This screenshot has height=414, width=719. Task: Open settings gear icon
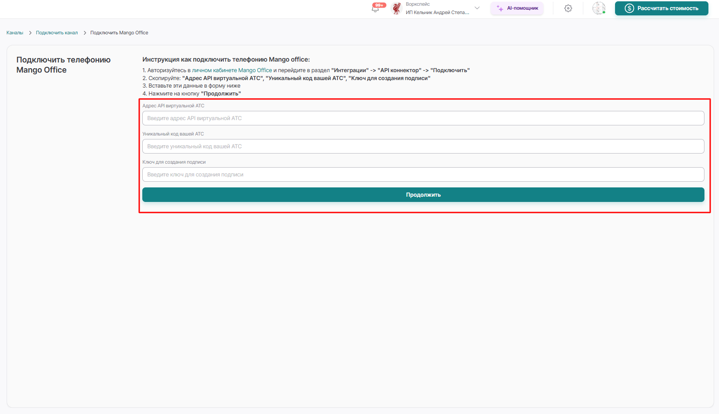(568, 8)
